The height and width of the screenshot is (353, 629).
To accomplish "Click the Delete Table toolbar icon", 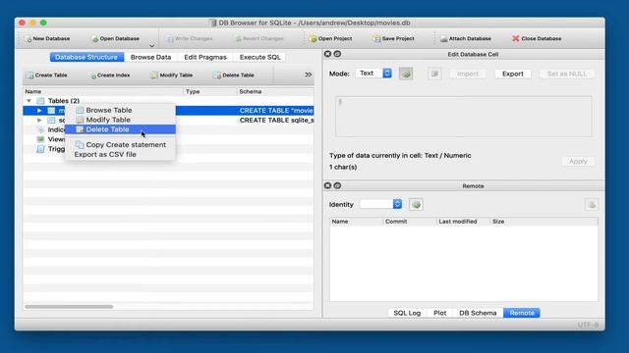I will pyautogui.click(x=217, y=76).
